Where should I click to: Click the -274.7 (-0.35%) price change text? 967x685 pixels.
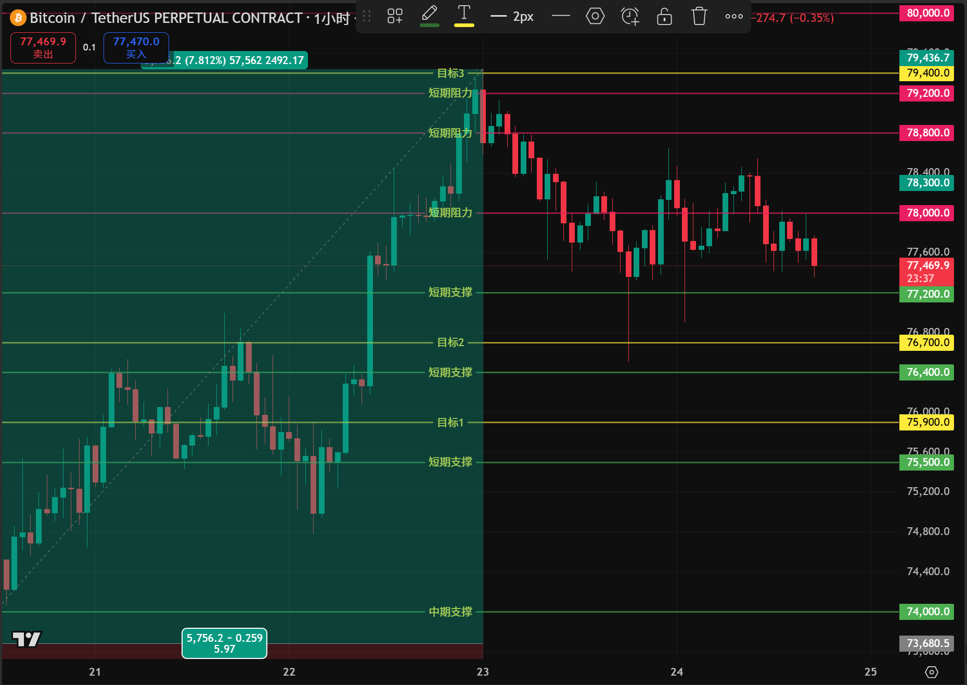793,18
